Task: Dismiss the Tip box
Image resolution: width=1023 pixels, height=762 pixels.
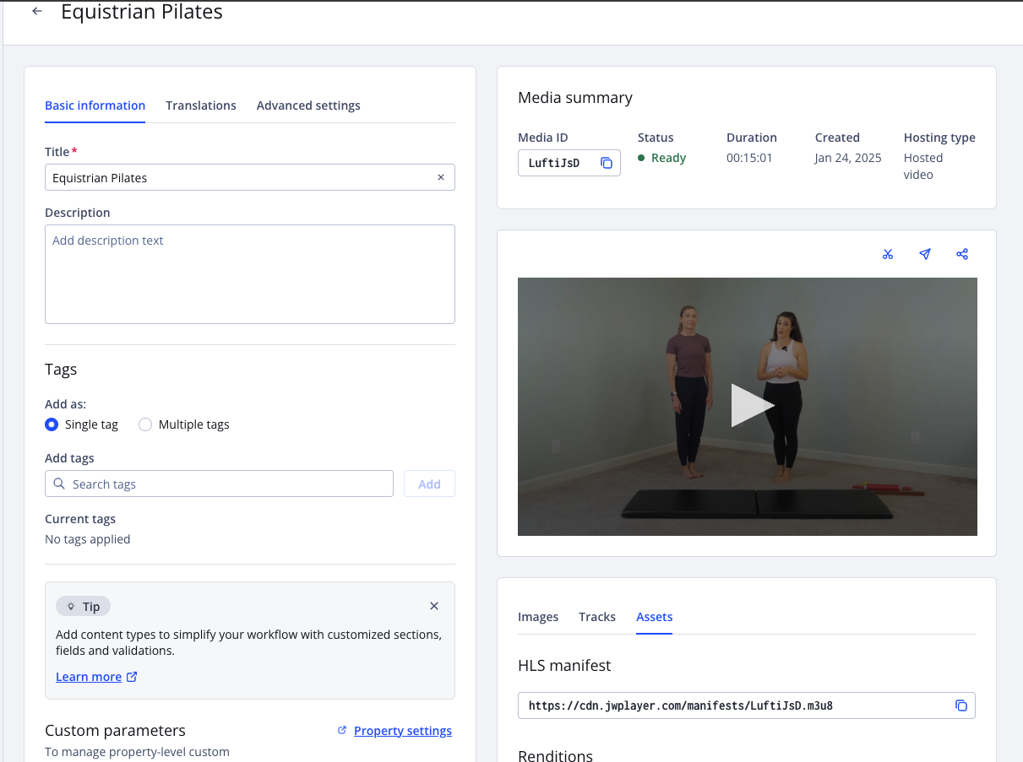Action: coord(434,606)
